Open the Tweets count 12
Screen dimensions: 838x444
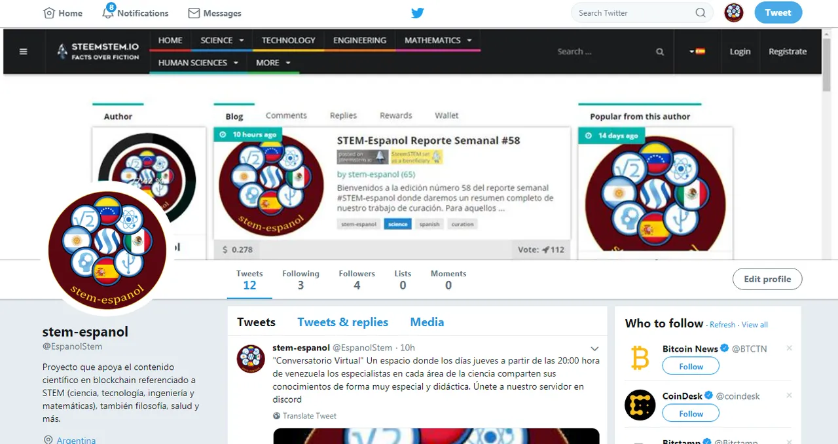tap(249, 280)
